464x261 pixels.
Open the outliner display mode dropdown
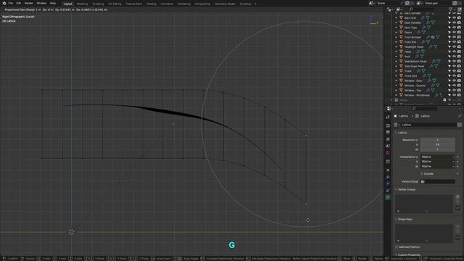pos(390,9)
